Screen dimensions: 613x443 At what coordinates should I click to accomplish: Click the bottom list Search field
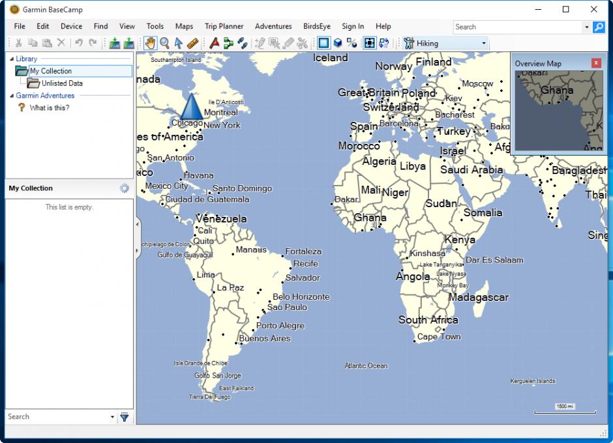tap(57, 417)
